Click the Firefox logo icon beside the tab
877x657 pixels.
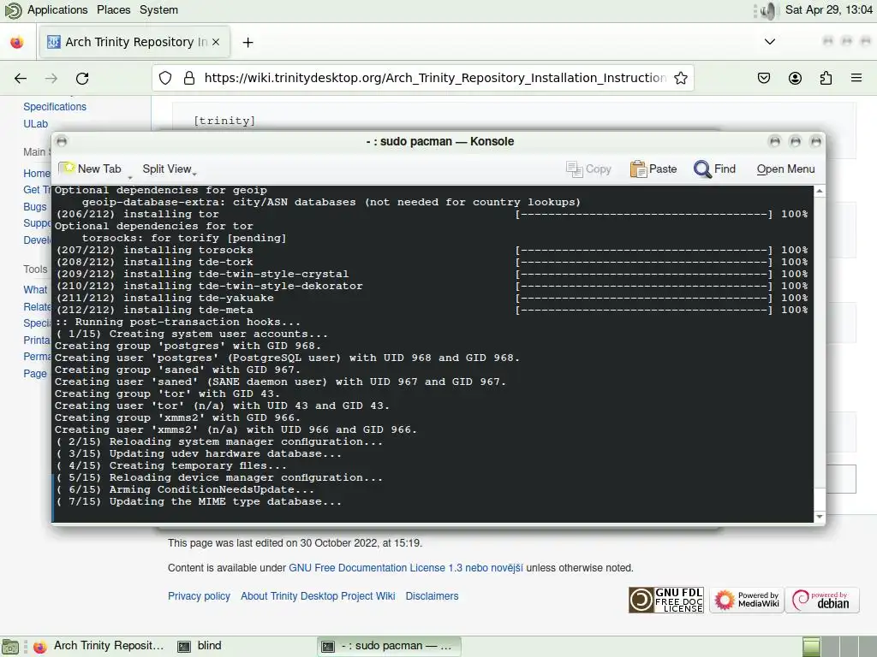17,43
